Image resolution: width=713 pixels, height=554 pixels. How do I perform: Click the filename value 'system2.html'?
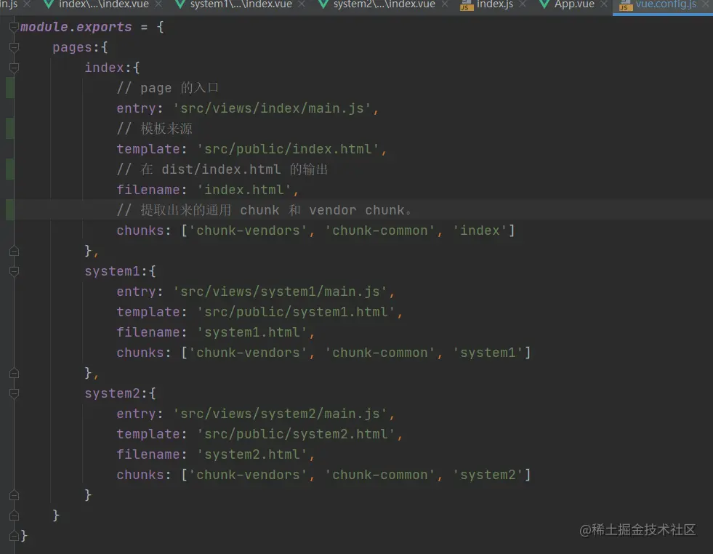pyautogui.click(x=252, y=454)
